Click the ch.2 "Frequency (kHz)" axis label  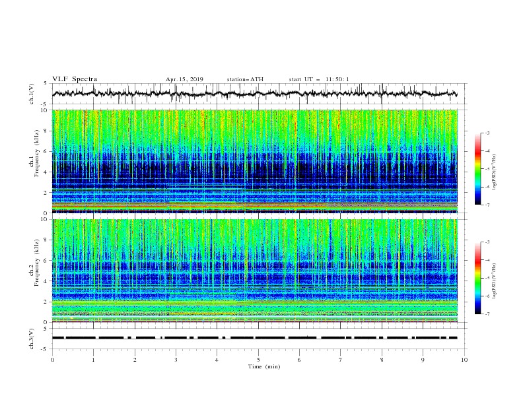[37, 263]
